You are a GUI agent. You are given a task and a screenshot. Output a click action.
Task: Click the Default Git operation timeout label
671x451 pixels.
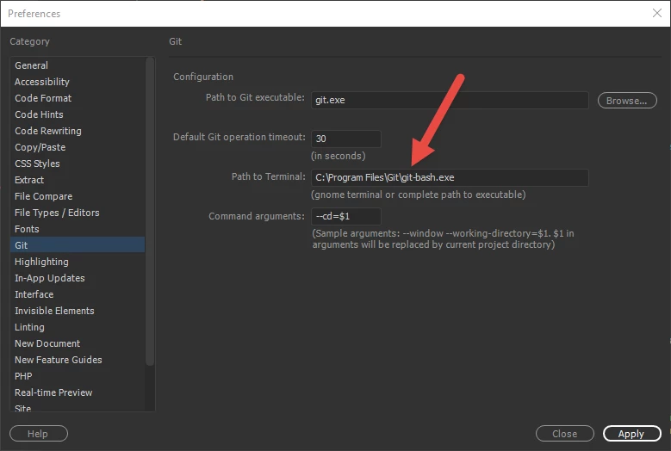pyautogui.click(x=239, y=137)
